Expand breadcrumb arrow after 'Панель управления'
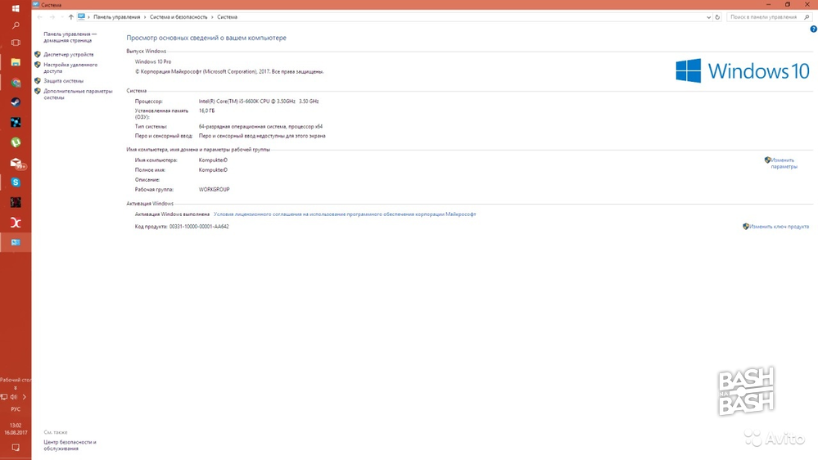 tap(145, 17)
